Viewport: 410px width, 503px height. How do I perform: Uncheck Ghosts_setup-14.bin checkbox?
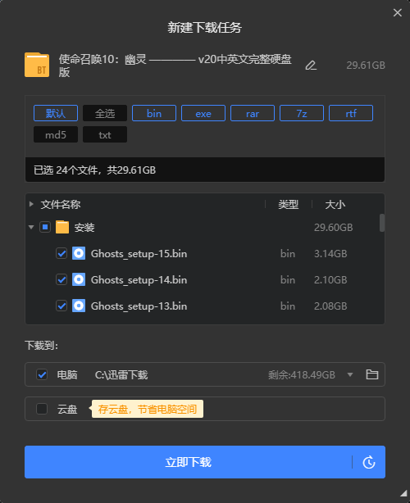[x=61, y=279]
